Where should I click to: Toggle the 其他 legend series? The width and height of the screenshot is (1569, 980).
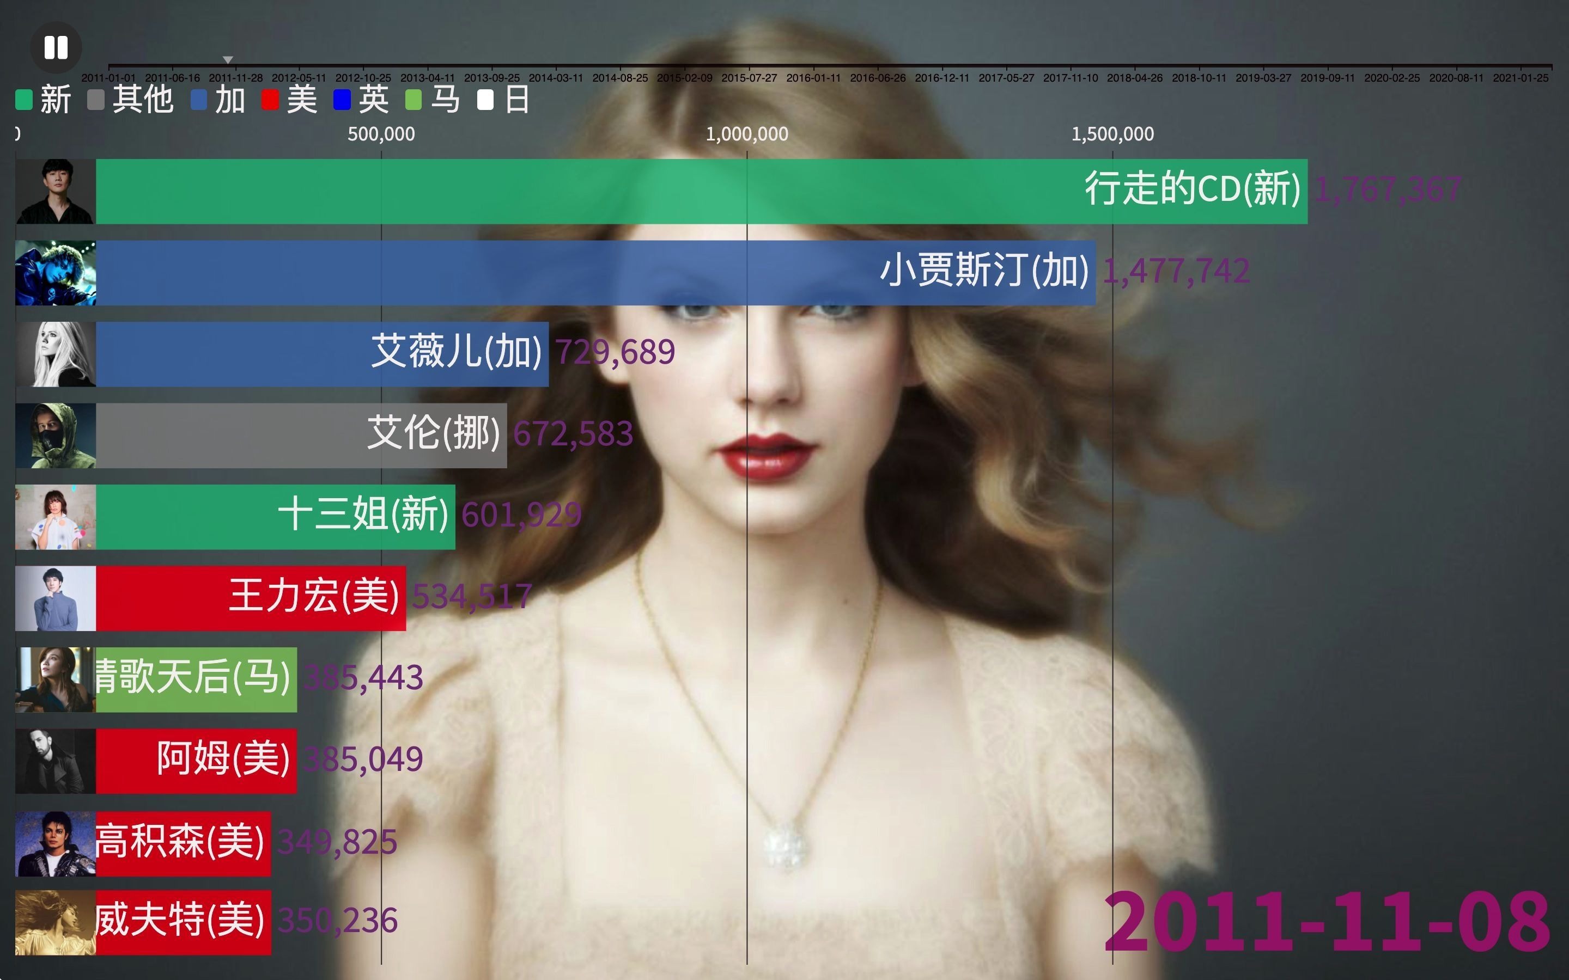tap(130, 100)
